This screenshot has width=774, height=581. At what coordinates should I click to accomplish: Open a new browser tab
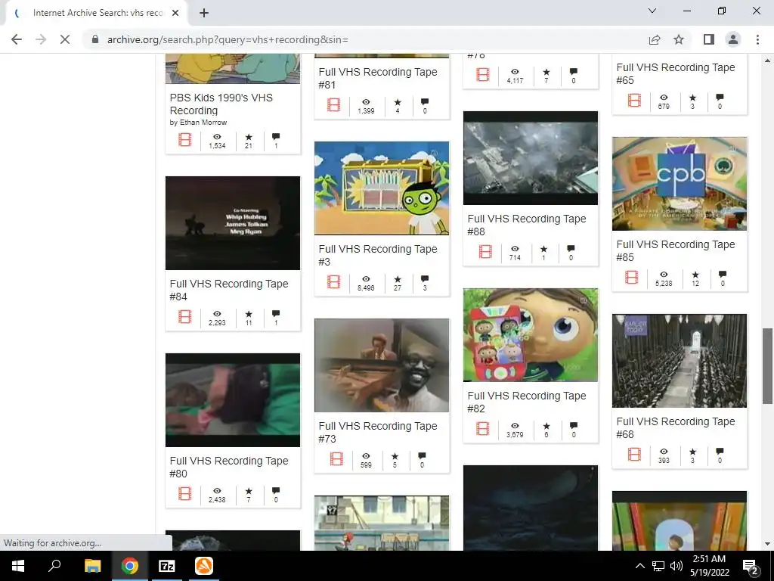coord(204,13)
